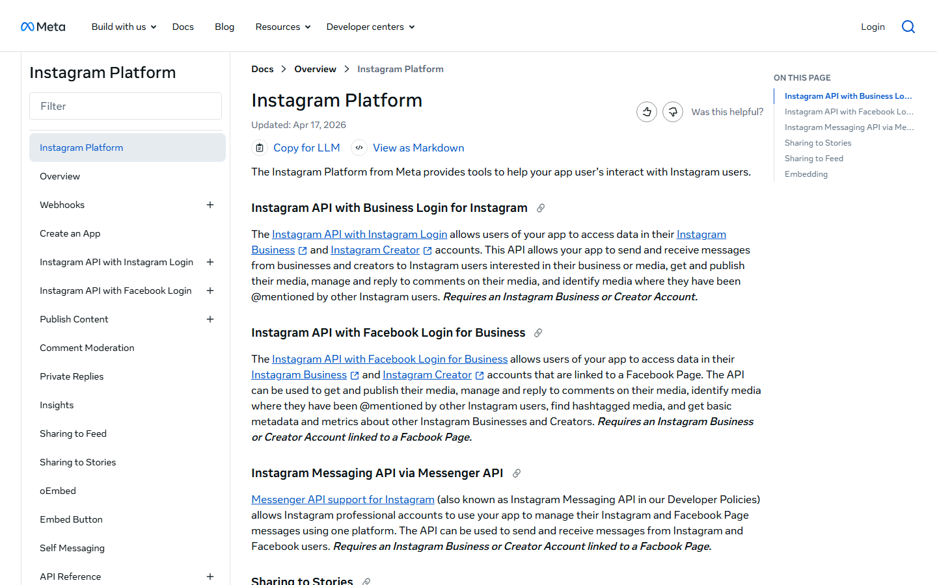The height and width of the screenshot is (585, 937).
Task: Expand the Resources dropdown
Action: [283, 27]
